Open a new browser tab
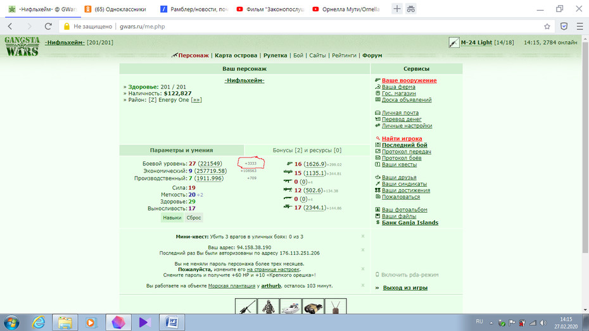Viewport: 589px width, 331px height. point(396,9)
